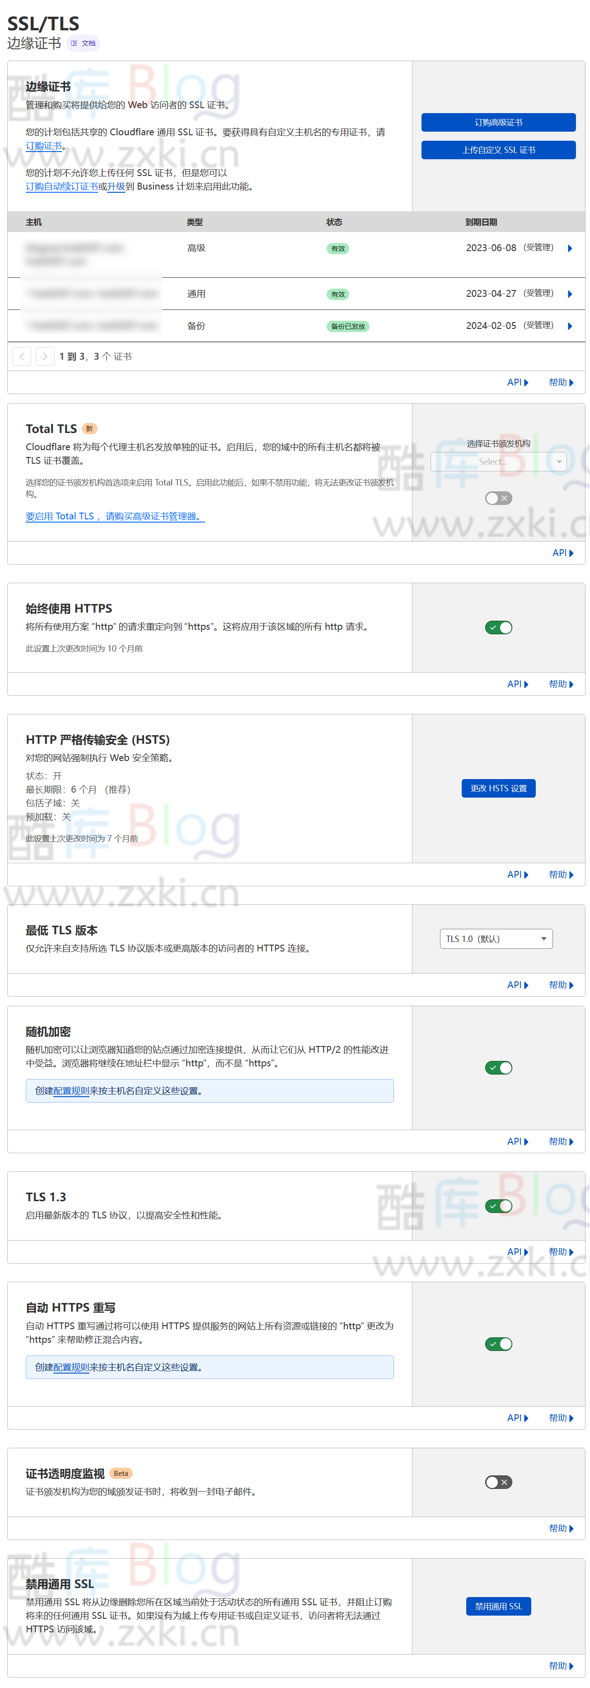
Task: Open 帮助 link for 禁用通用 SSL
Action: pyautogui.click(x=561, y=1666)
